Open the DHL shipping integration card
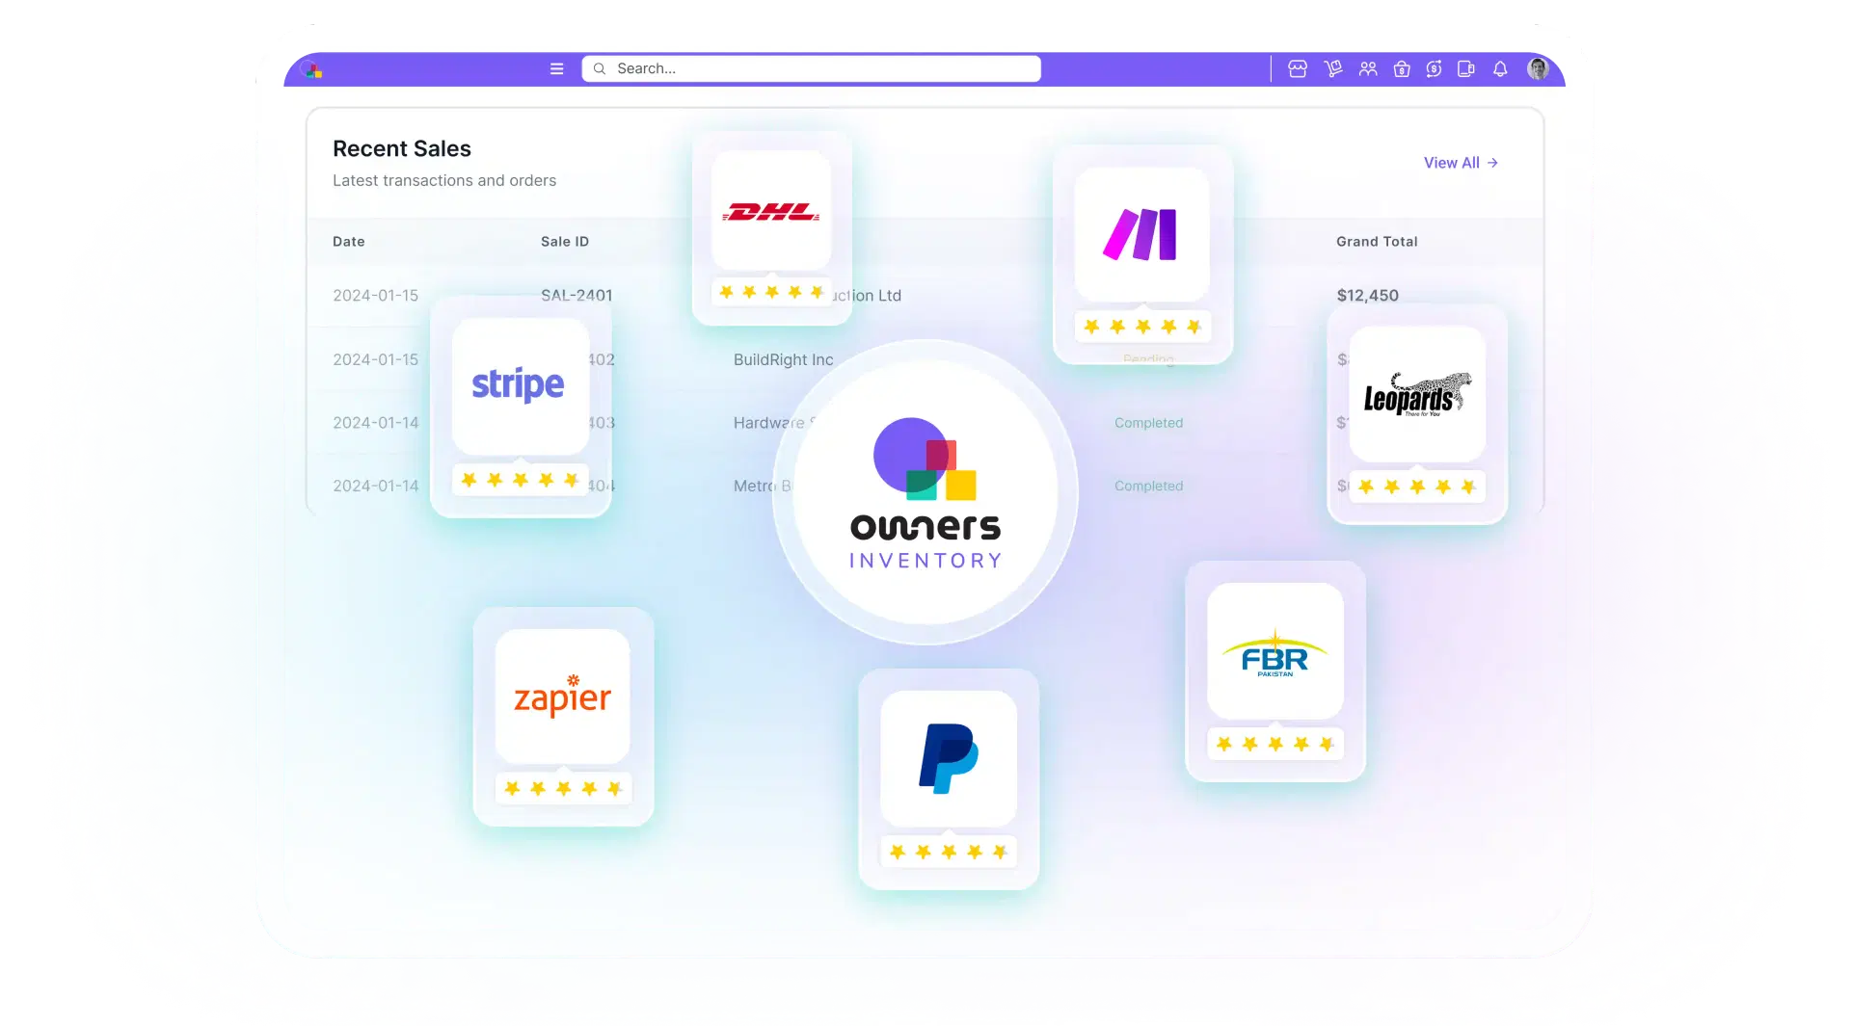This screenshot has height=1026, width=1851. click(x=771, y=210)
